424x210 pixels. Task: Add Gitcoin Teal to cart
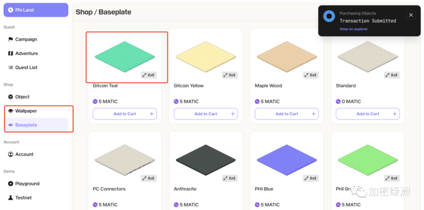pyautogui.click(x=125, y=114)
